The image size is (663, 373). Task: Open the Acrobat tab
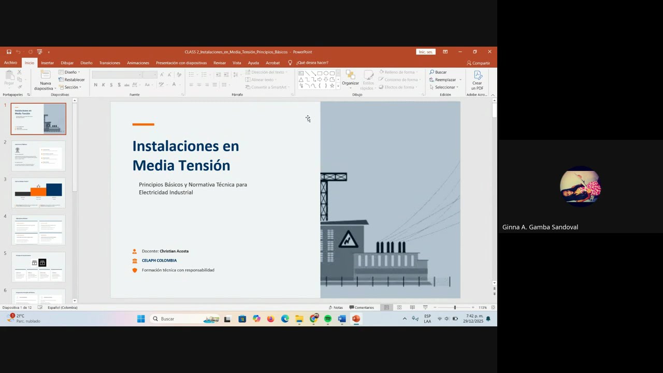[272, 63]
